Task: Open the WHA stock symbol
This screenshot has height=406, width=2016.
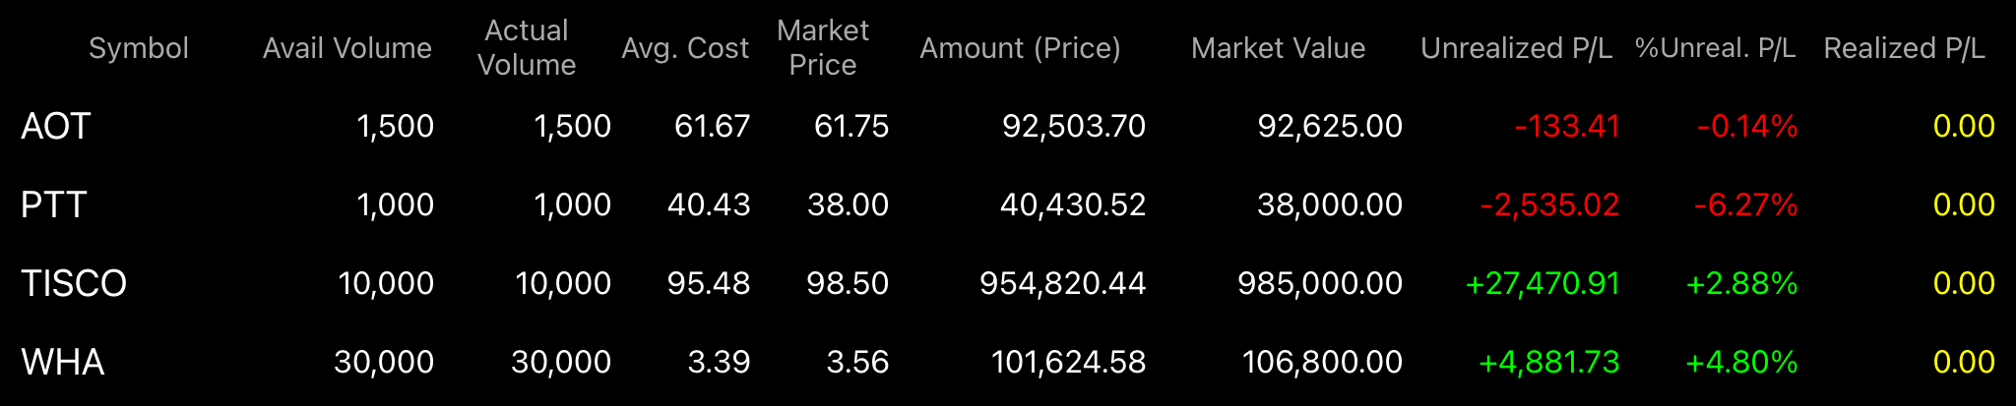Action: pyautogui.click(x=63, y=362)
